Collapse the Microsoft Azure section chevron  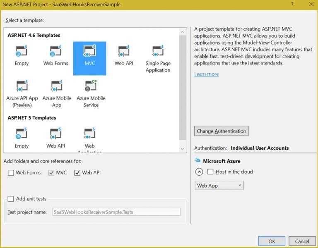[x=199, y=172]
